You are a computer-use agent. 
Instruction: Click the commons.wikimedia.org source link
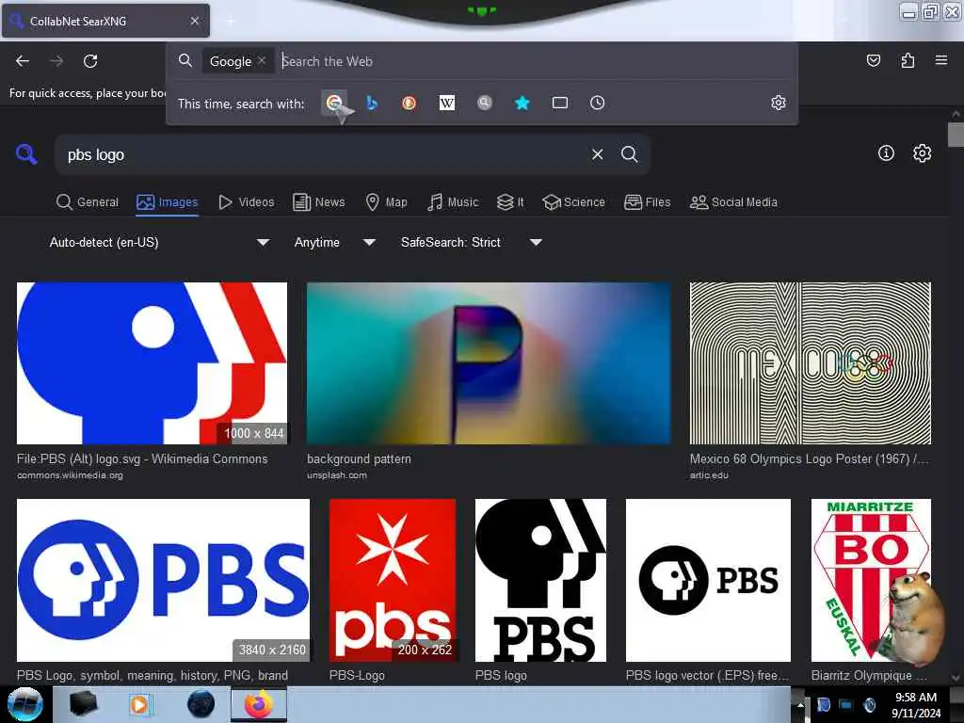(x=70, y=475)
